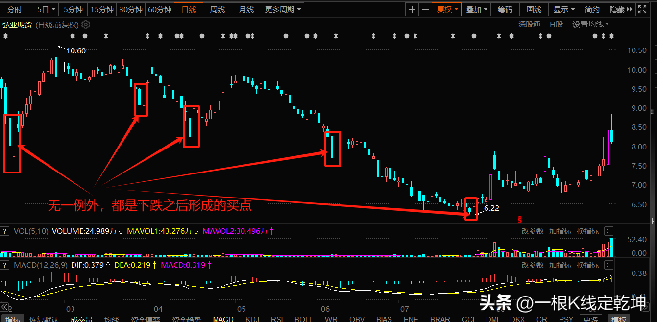This screenshot has width=657, height=322.
Task: Click 加指标 in MACD panel
Action: [x=560, y=265]
